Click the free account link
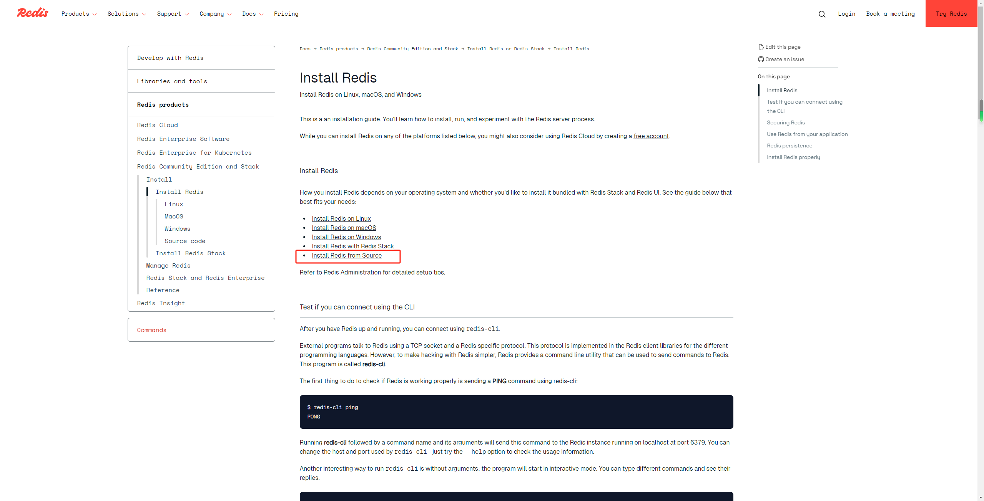The image size is (984, 501). pos(651,136)
